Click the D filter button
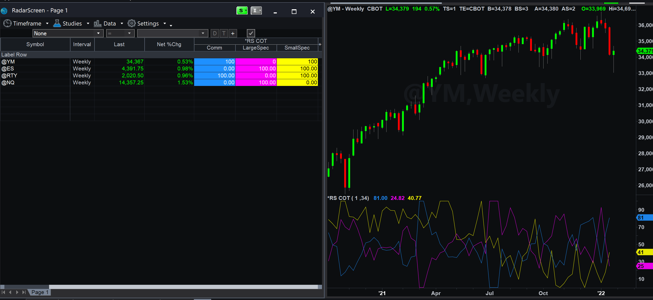The image size is (653, 300). 215,33
